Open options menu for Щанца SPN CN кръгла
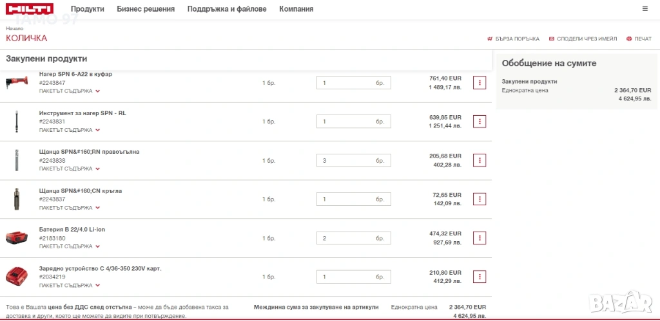 click(480, 199)
